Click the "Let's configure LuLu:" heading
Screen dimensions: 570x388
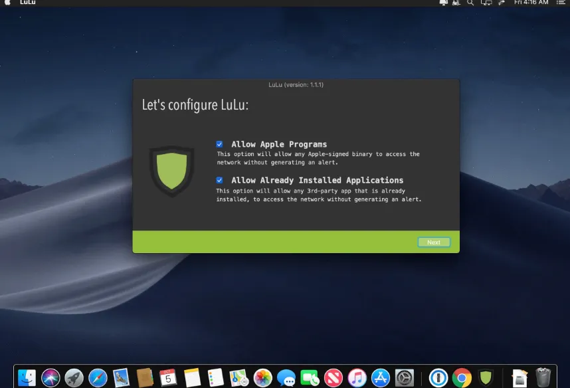point(195,105)
